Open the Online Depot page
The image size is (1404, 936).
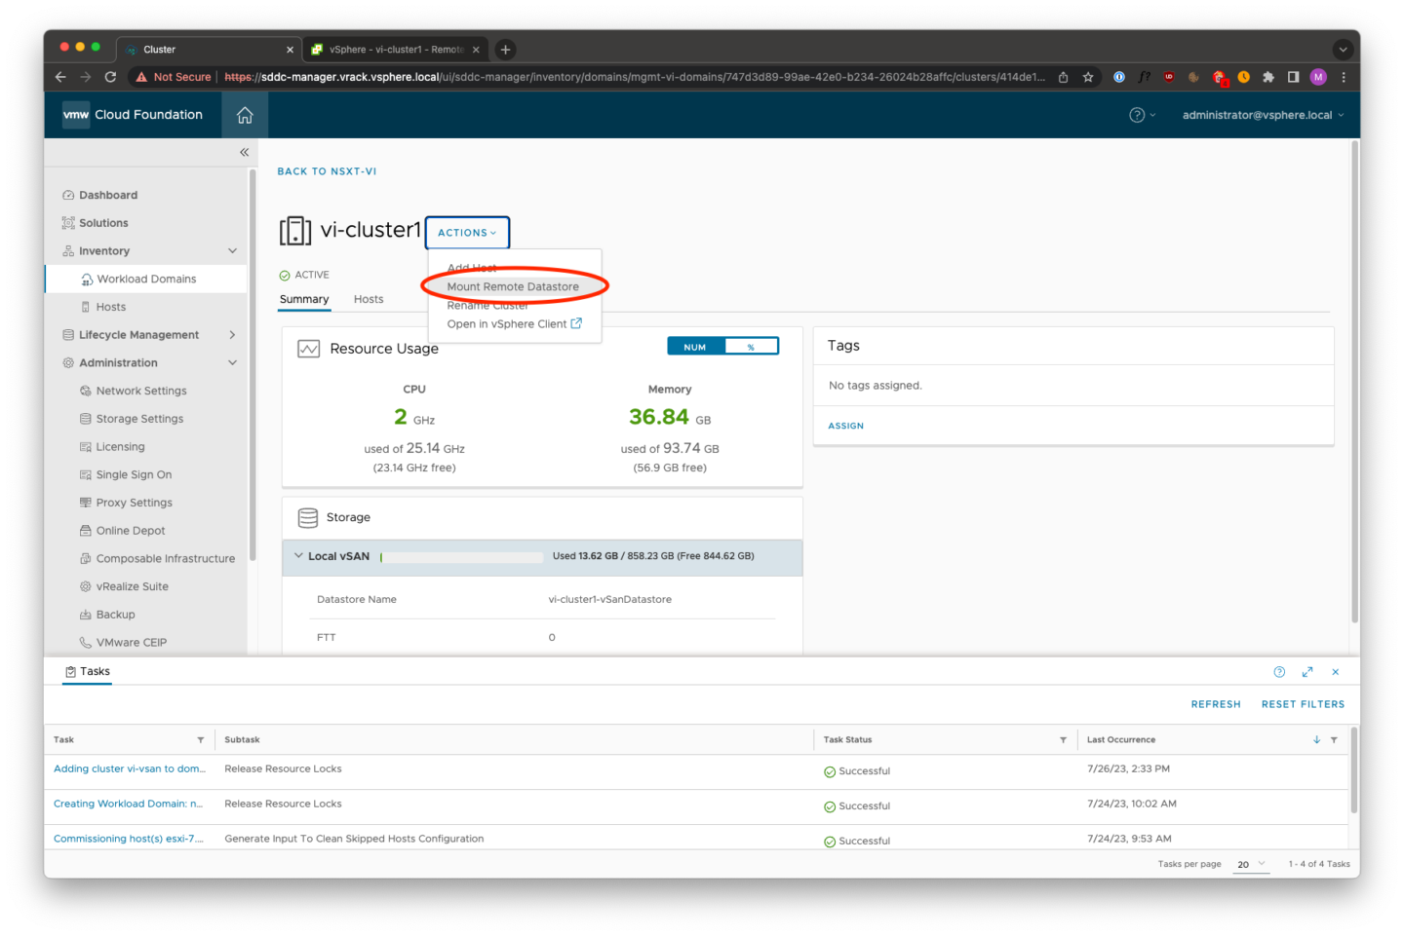131,530
